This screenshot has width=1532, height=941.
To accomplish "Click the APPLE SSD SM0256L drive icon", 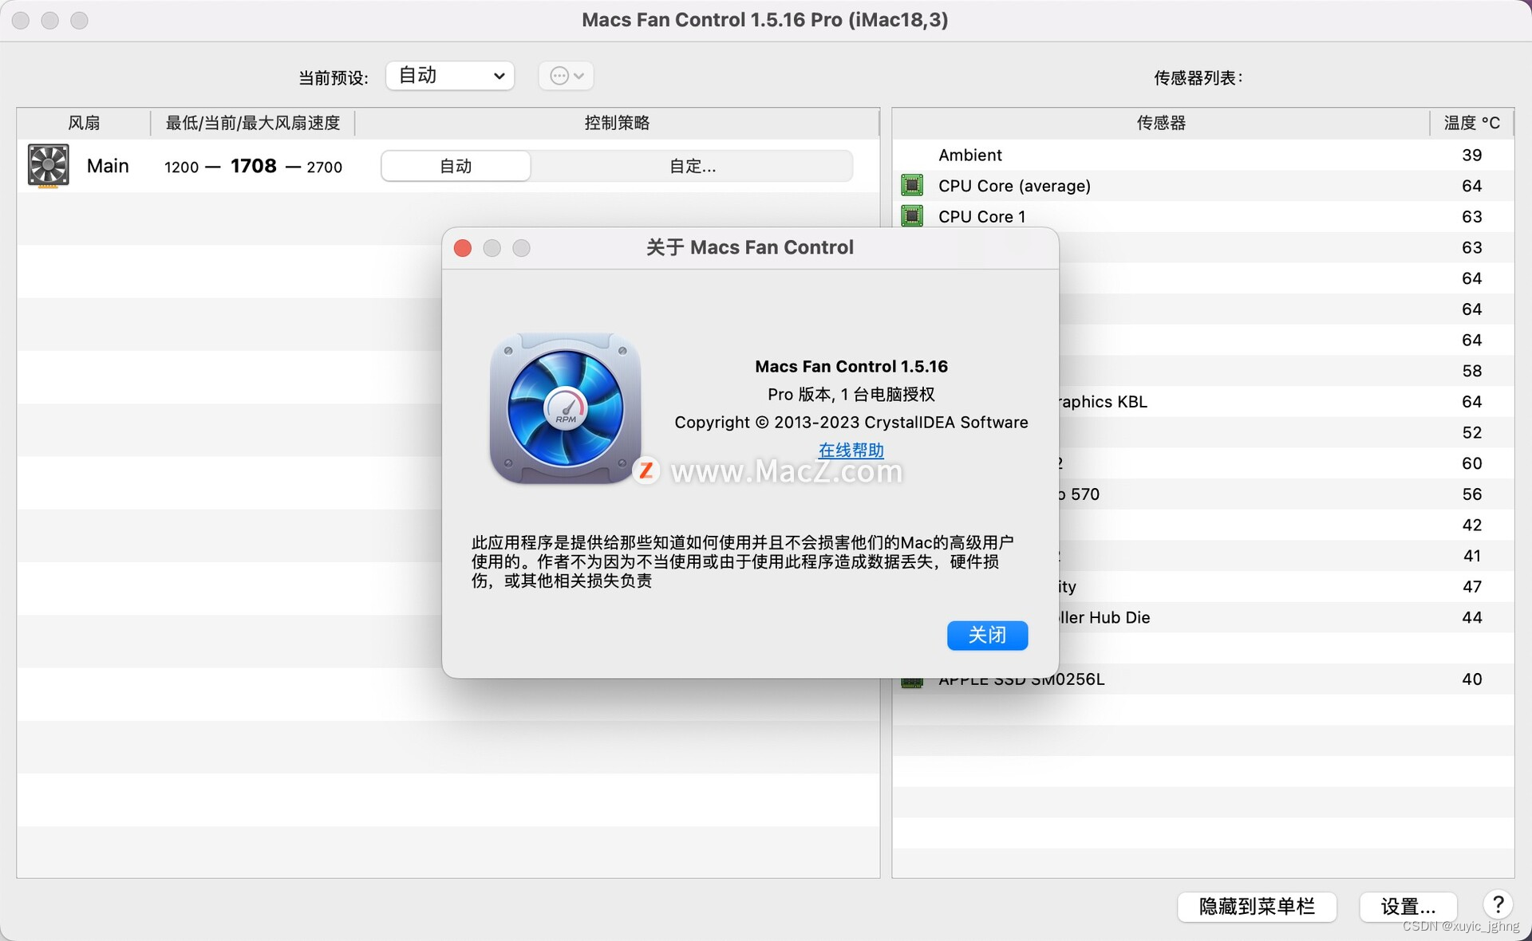I will tap(911, 683).
